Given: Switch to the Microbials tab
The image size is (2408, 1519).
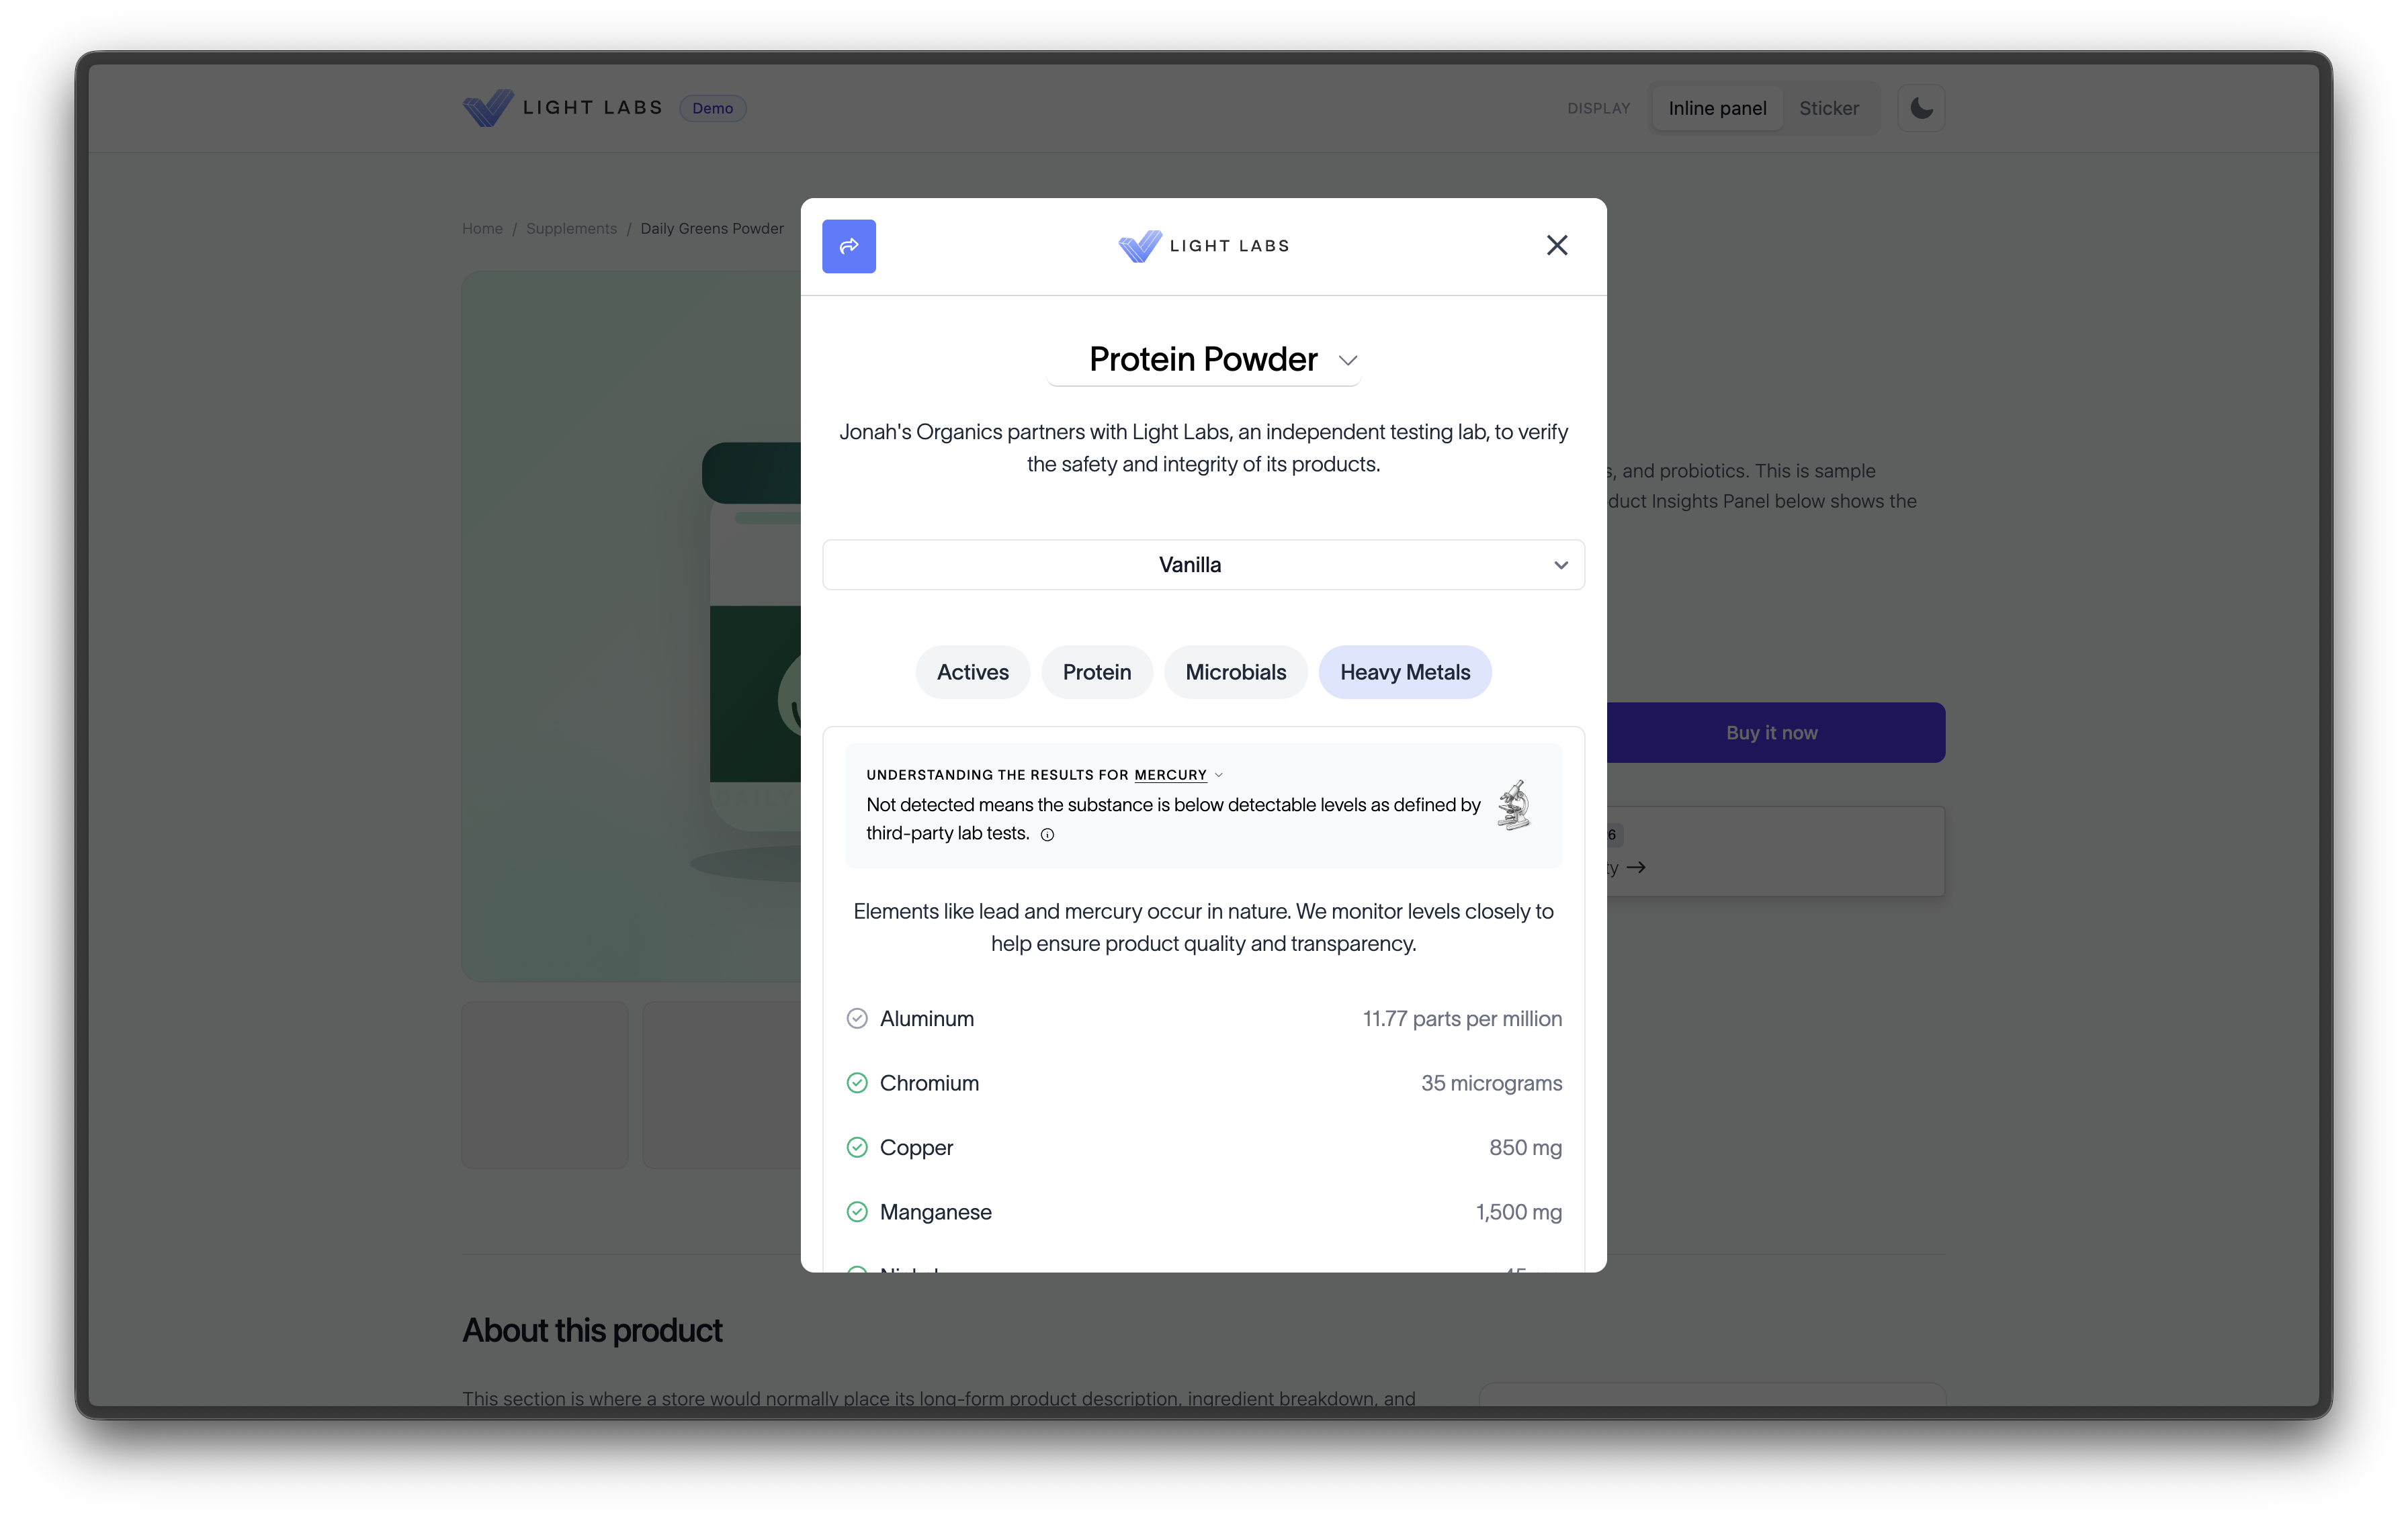Looking at the screenshot, I should 1235,673.
